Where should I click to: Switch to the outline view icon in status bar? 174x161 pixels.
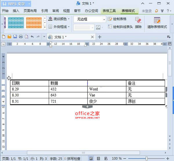[98, 158]
